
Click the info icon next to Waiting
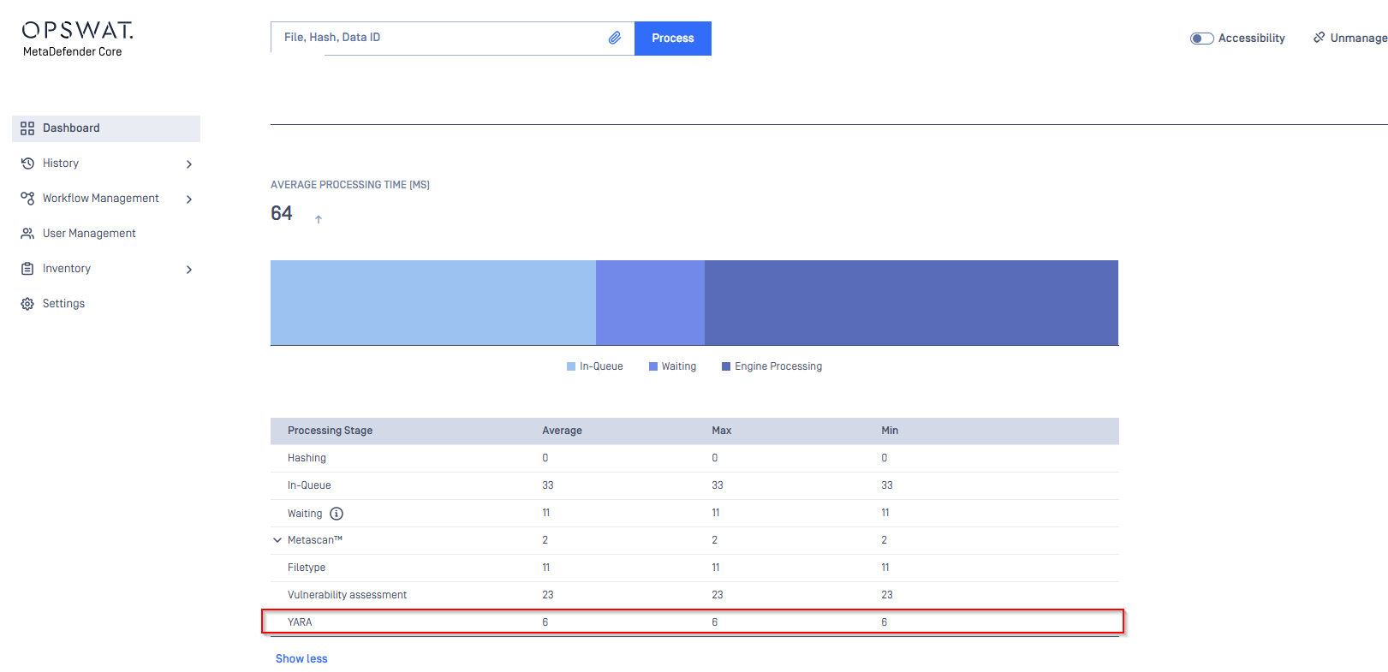coord(337,514)
